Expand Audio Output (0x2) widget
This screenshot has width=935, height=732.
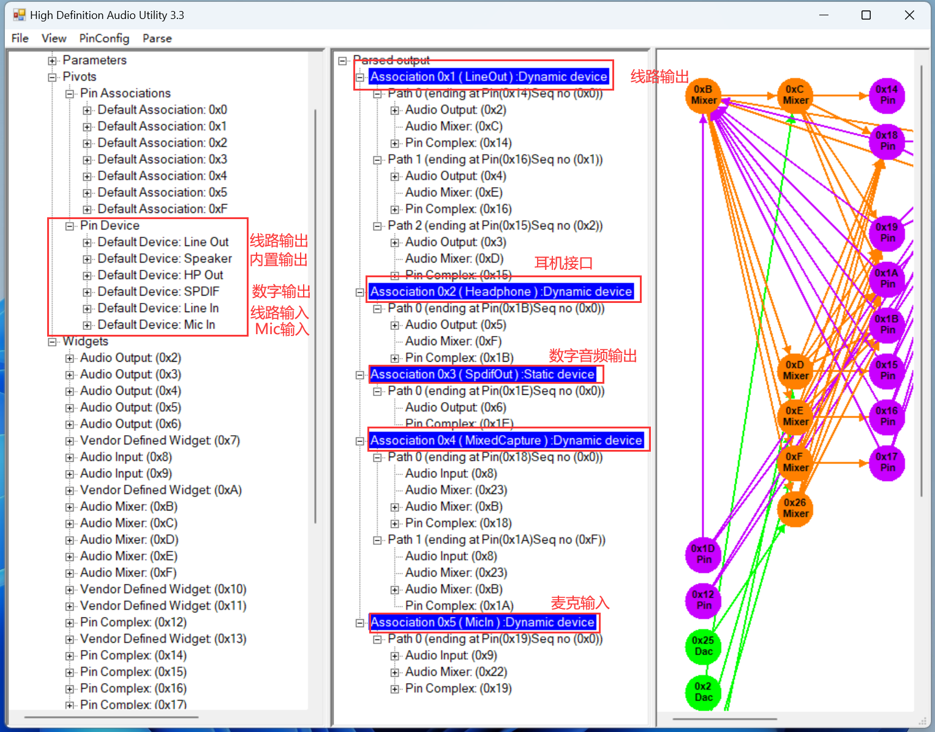[x=70, y=358]
